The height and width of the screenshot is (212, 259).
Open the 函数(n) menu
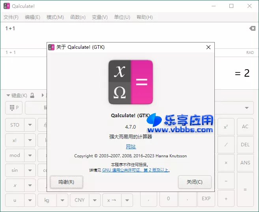click(78, 17)
